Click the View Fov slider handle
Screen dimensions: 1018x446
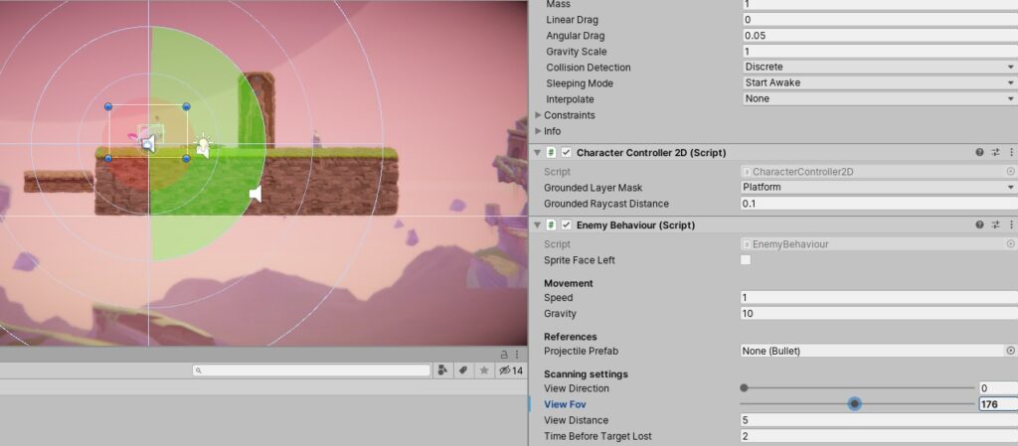854,404
